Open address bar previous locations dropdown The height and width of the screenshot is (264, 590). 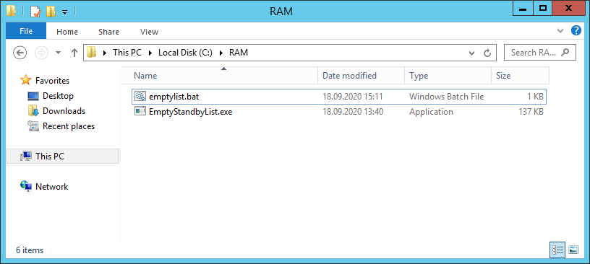point(472,53)
